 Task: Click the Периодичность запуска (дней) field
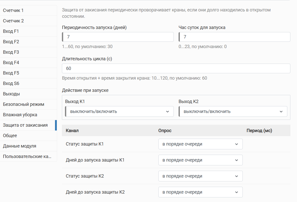click(118, 37)
